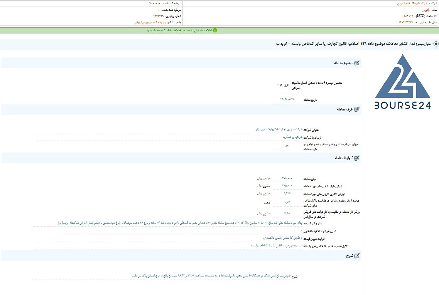Click the shareholding value beside میزان سهام مستقیم
The width and height of the screenshot is (439, 295).
click(x=287, y=146)
